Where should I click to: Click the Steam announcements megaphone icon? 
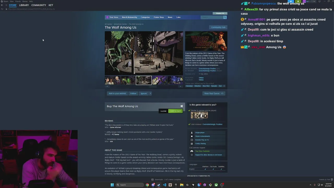click(x=291, y=1)
